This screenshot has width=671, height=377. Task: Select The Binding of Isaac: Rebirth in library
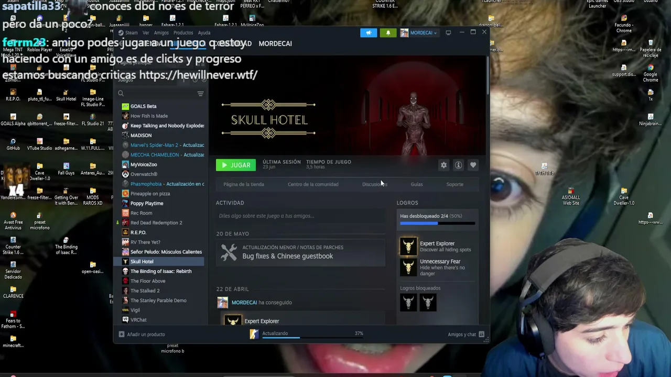[x=163, y=271]
